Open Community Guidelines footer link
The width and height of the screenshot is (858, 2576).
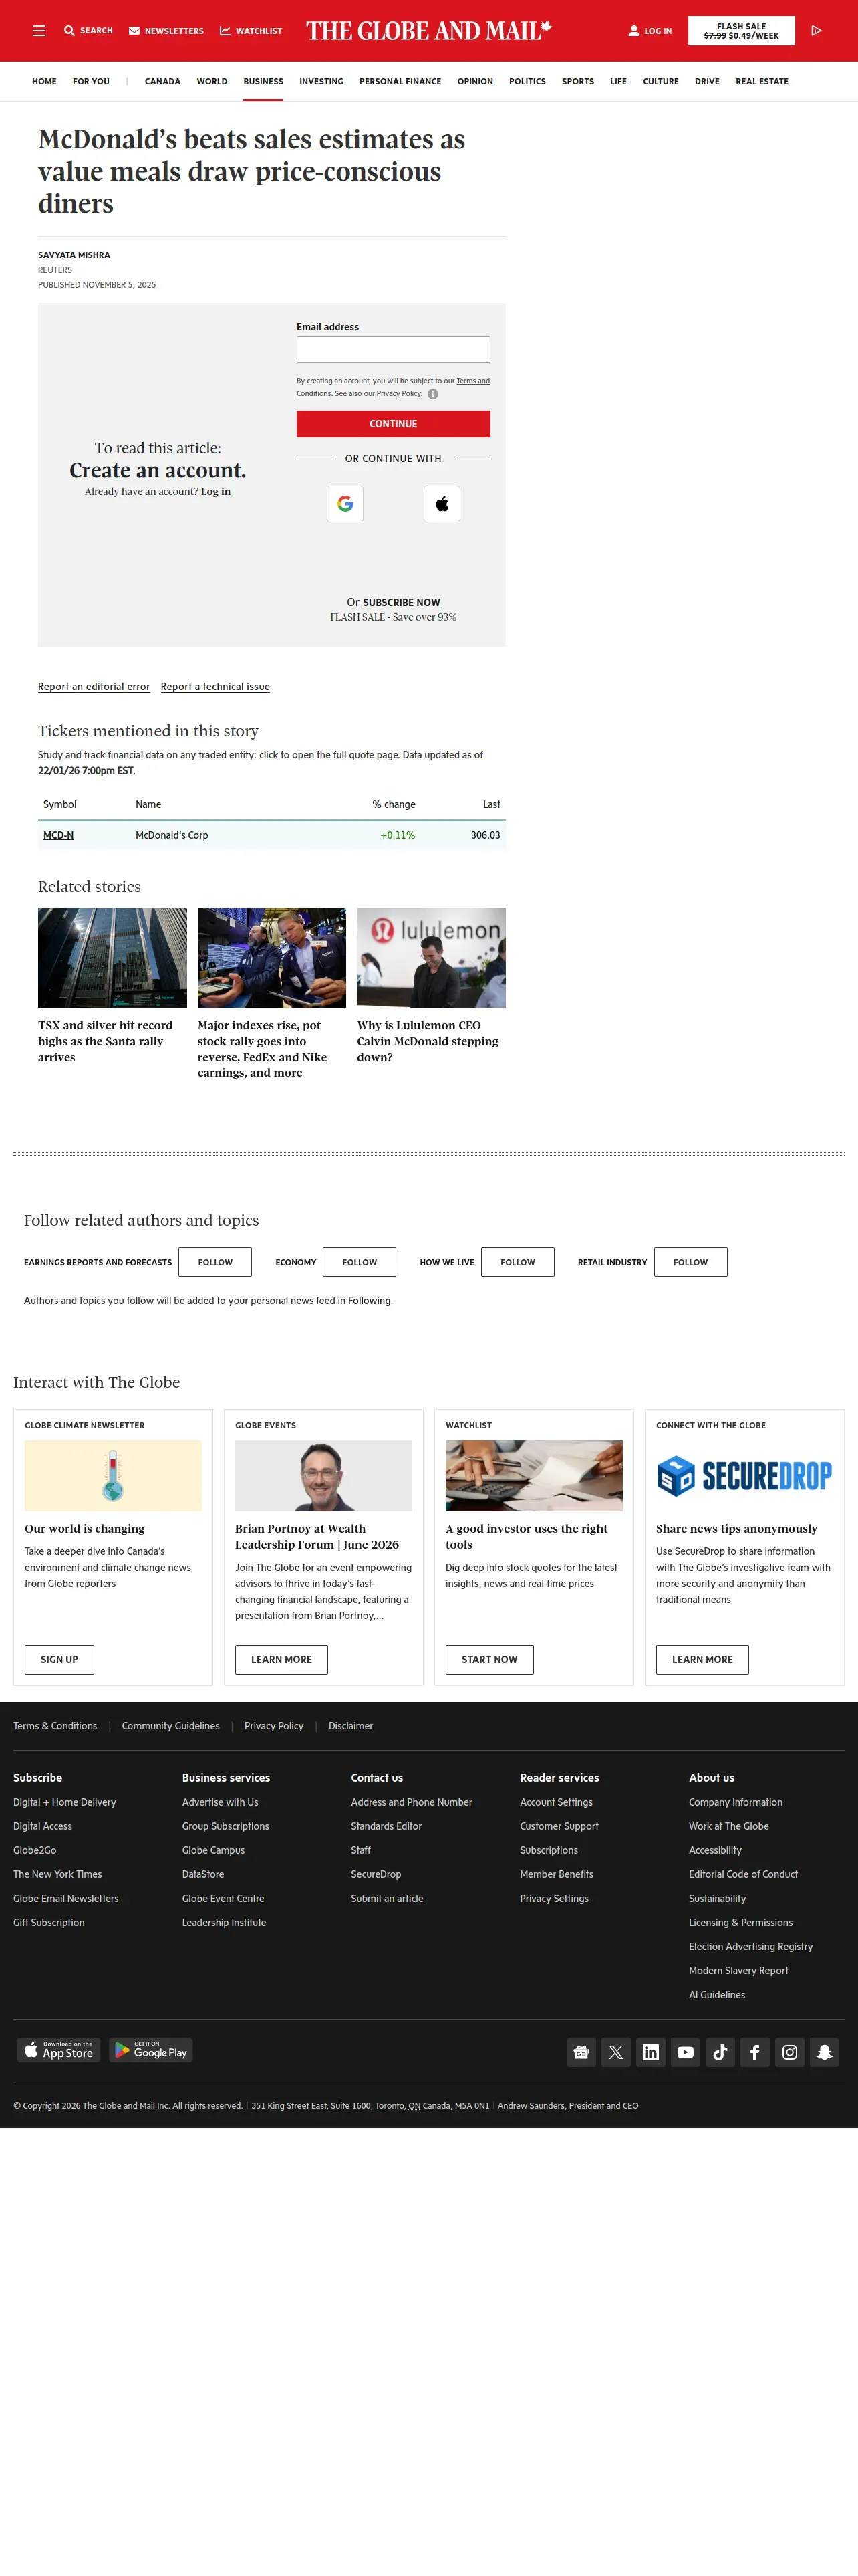point(171,1726)
